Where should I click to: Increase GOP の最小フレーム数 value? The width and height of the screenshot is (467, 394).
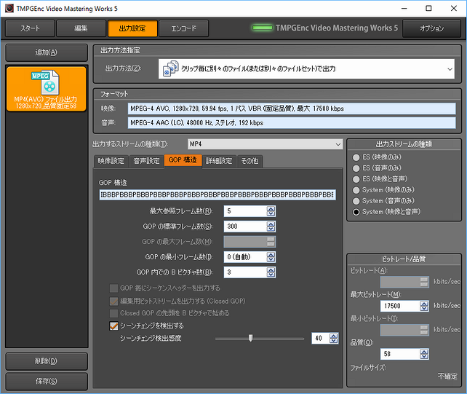click(271, 254)
